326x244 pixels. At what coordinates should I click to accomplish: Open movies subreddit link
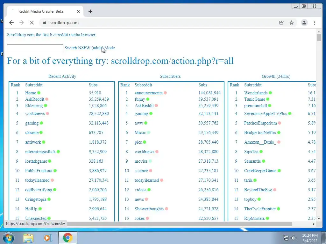(141, 161)
